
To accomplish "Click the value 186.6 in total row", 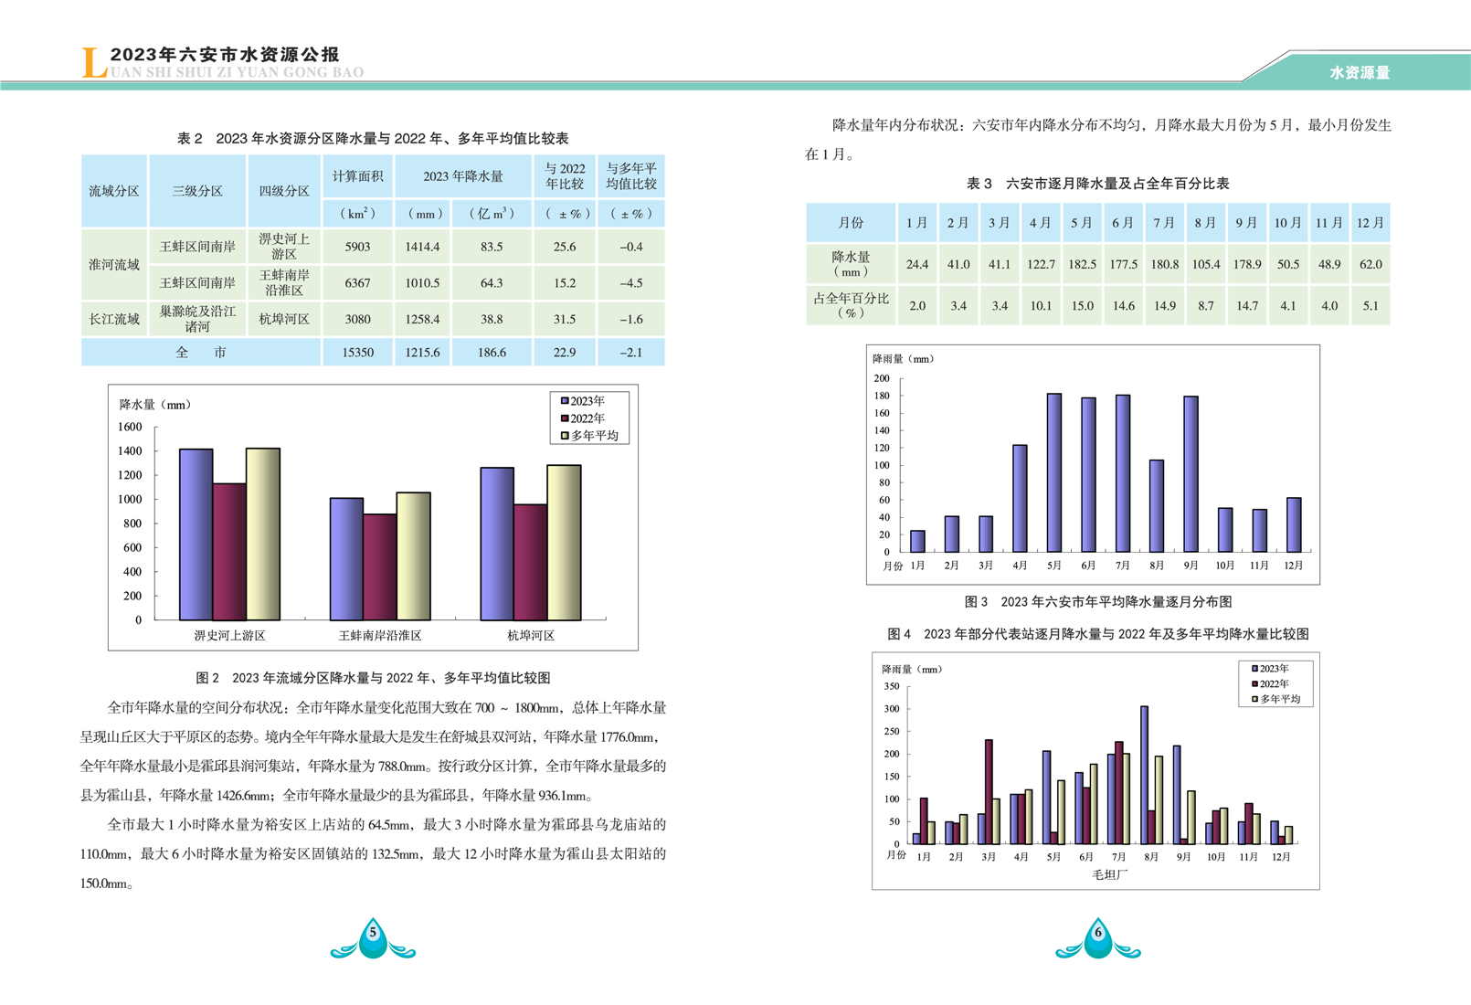I will [492, 353].
